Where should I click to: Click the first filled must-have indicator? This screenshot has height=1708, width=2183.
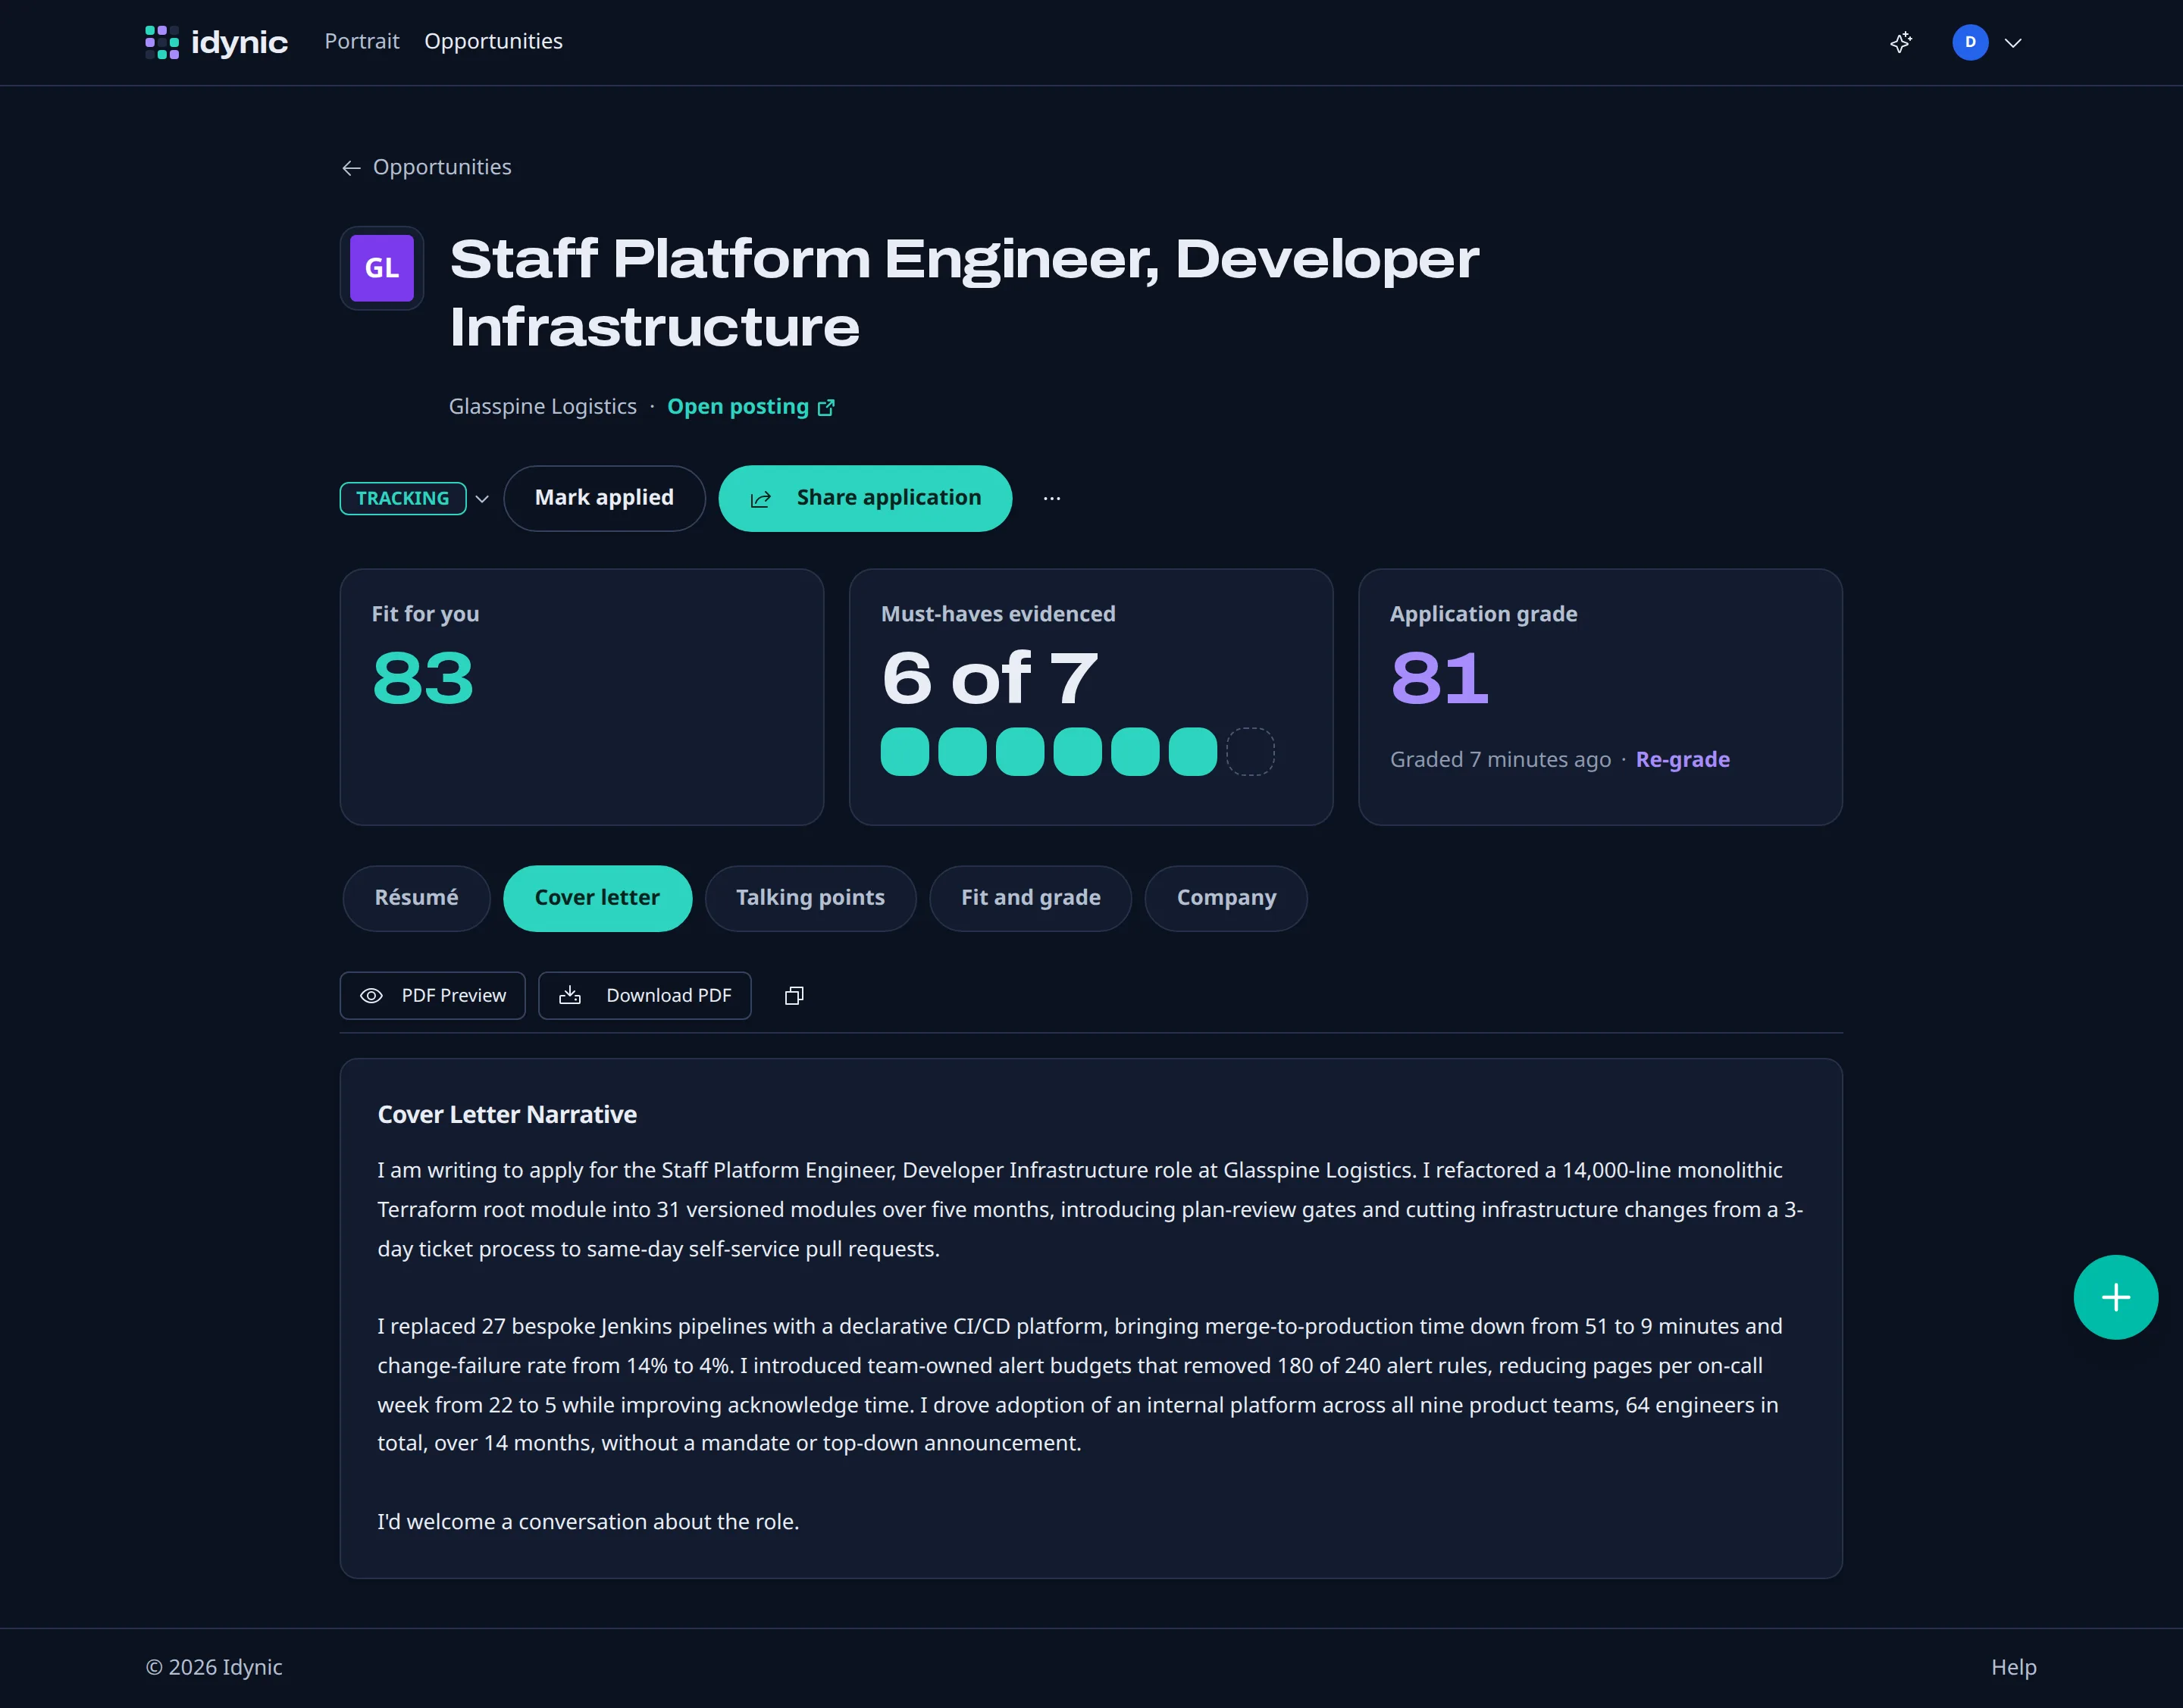pyautogui.click(x=904, y=751)
